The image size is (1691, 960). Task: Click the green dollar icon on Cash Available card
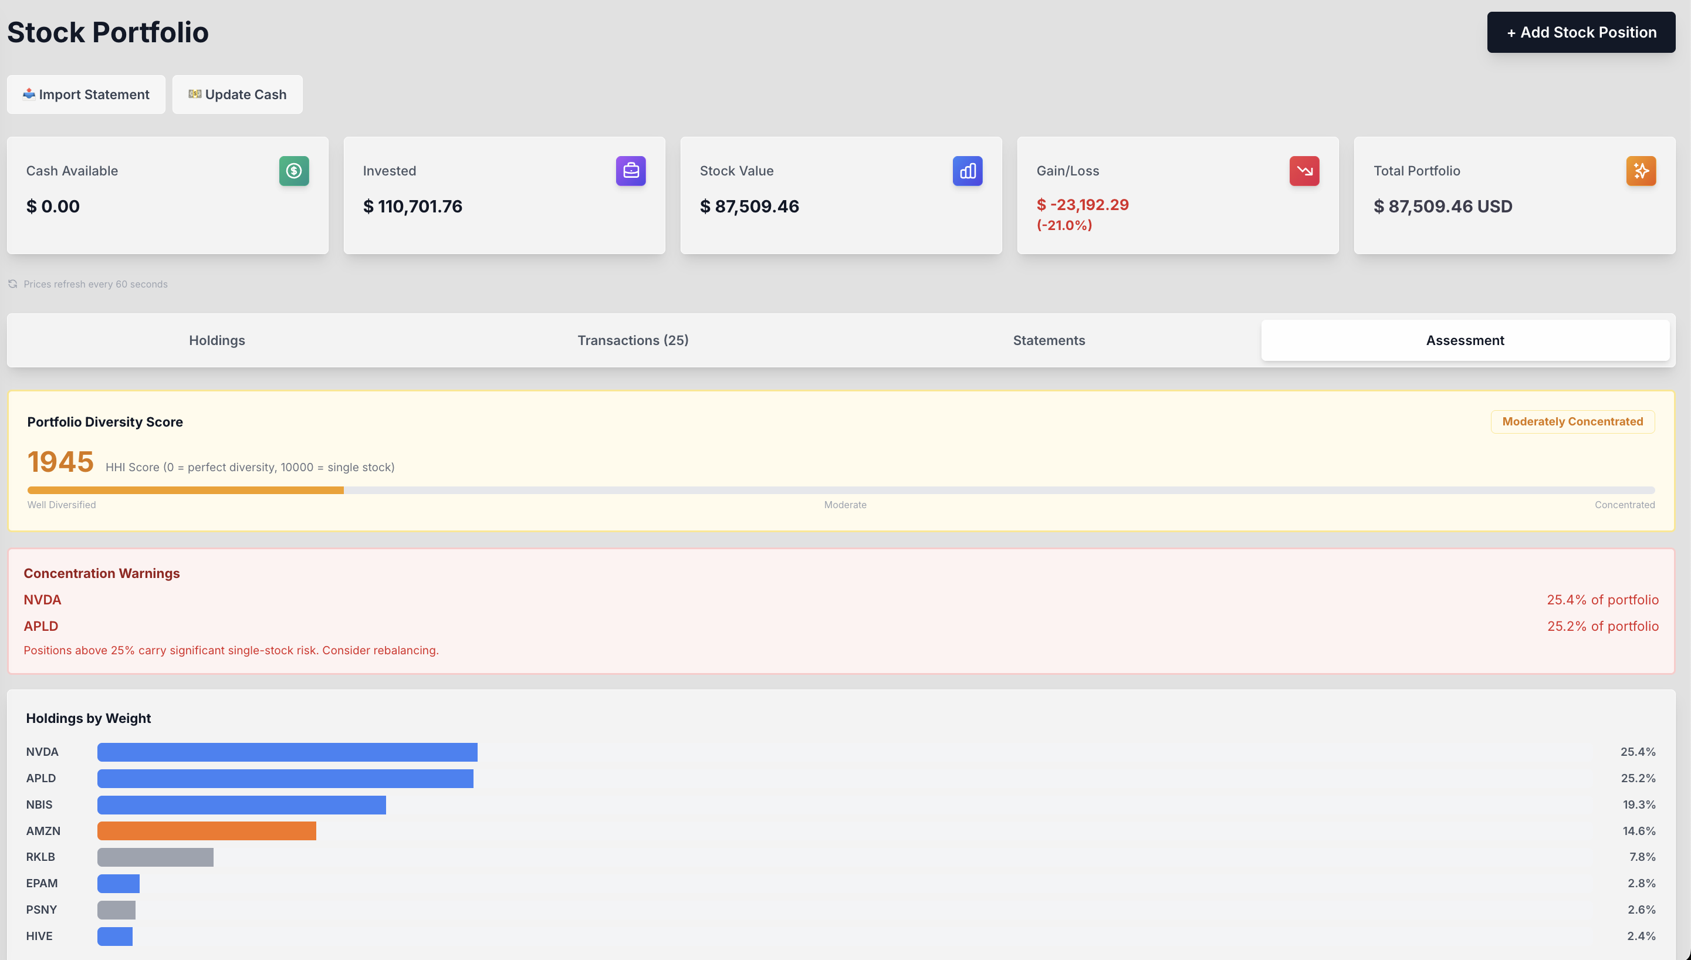pos(294,171)
